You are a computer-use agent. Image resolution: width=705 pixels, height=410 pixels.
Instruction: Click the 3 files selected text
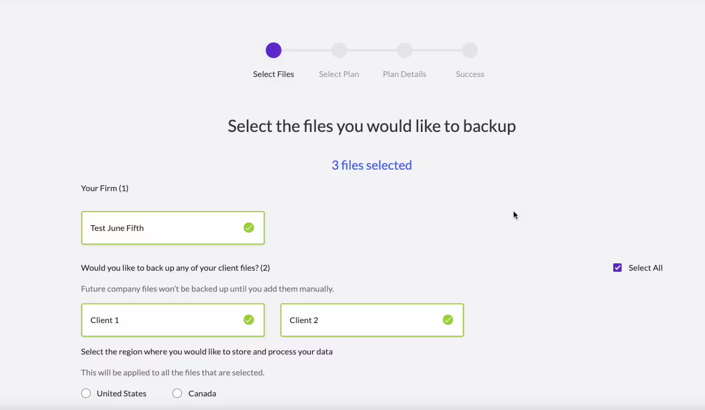[x=372, y=165]
